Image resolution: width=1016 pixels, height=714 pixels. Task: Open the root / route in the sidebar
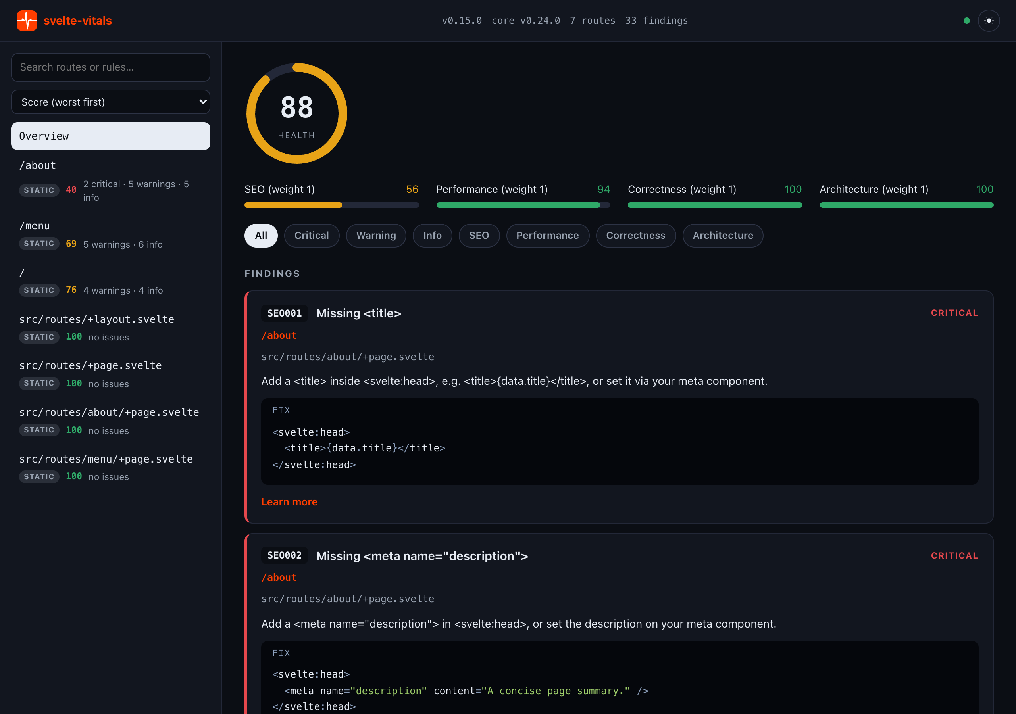pos(111,281)
